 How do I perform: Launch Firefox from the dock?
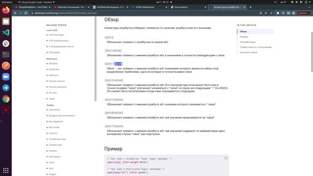pyautogui.click(x=6, y=10)
